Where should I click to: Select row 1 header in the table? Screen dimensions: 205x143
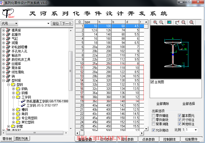[x=80, y=26]
